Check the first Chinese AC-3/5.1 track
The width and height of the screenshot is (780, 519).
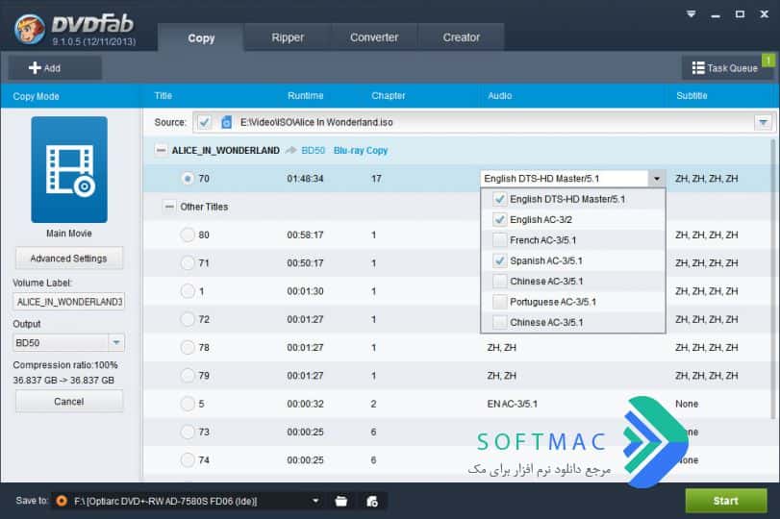coord(499,282)
